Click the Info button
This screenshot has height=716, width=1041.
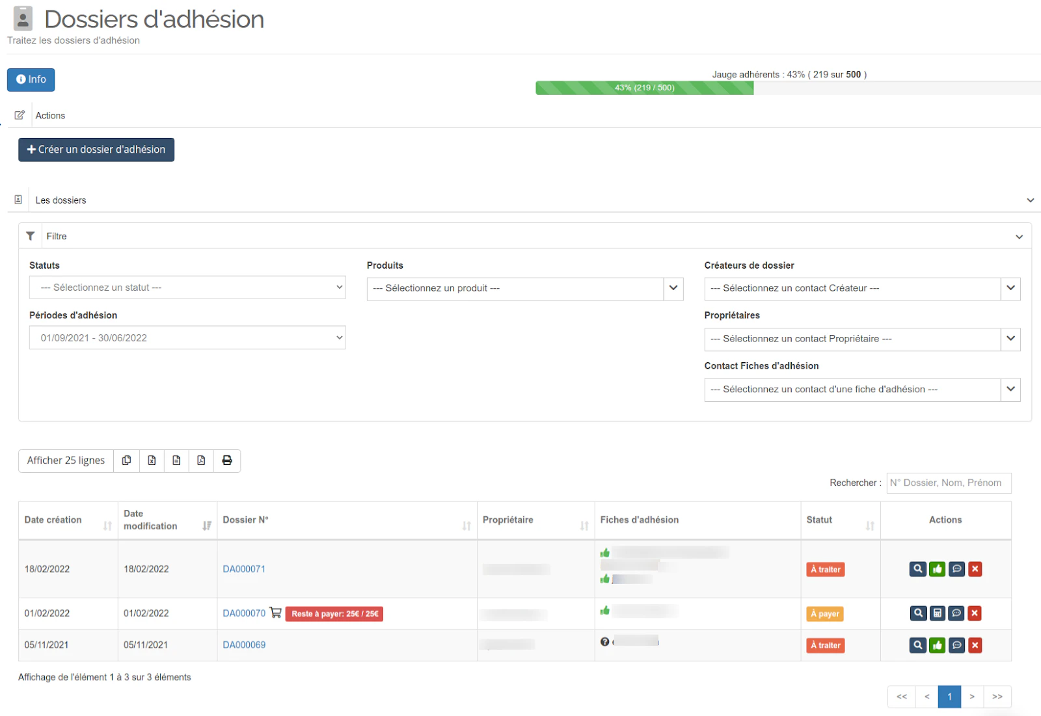coord(31,79)
